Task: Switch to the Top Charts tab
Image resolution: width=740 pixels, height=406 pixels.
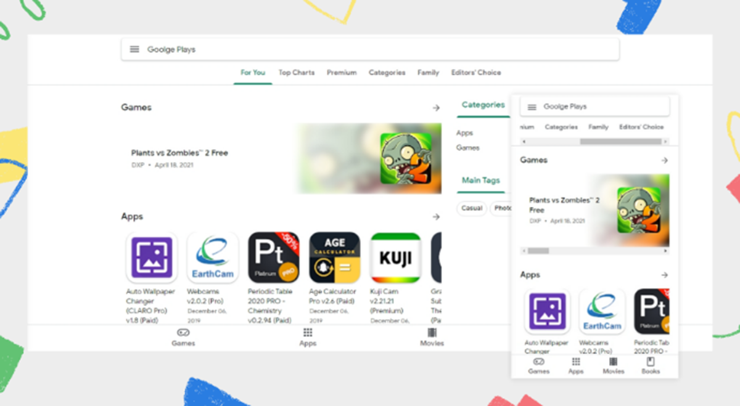Action: point(296,73)
